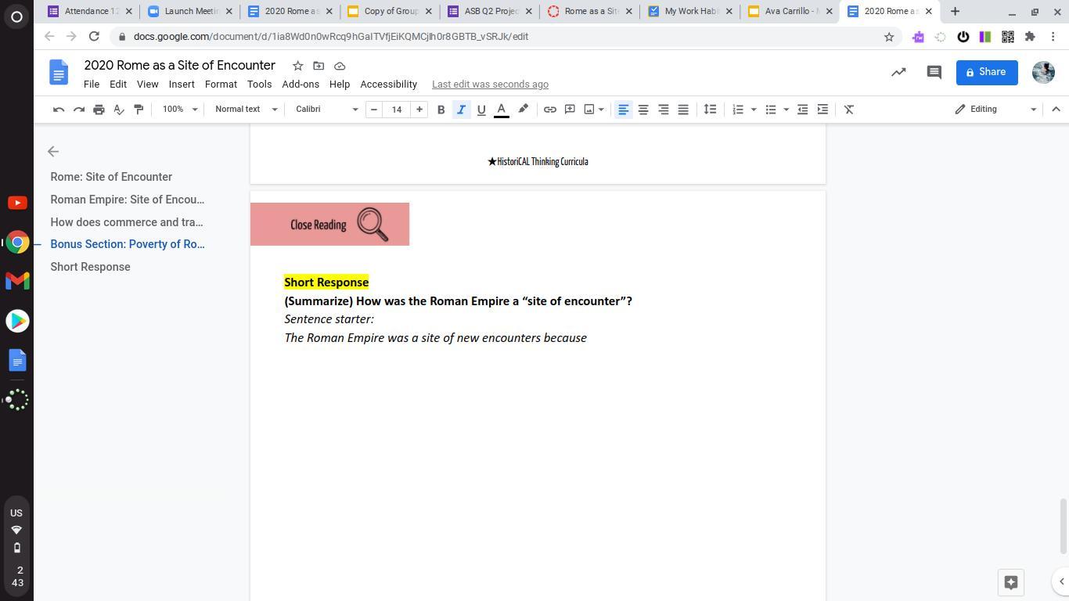Toggle italic formatting off
This screenshot has height=601, width=1069.
click(x=461, y=110)
